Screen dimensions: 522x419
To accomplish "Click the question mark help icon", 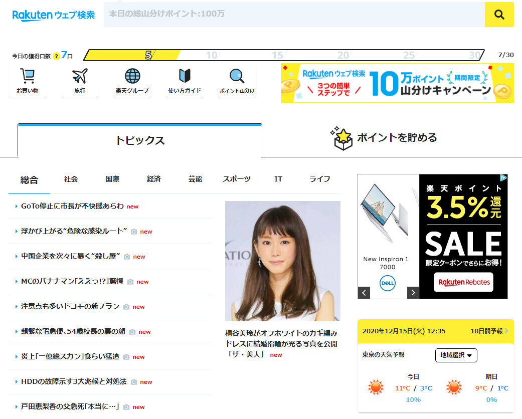I will [x=56, y=56].
